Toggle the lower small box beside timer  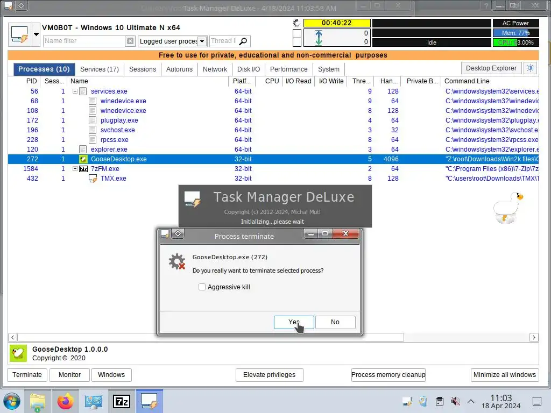tap(297, 42)
